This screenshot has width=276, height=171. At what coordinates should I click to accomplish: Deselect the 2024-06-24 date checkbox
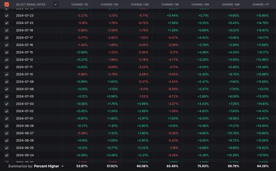pos(6,155)
